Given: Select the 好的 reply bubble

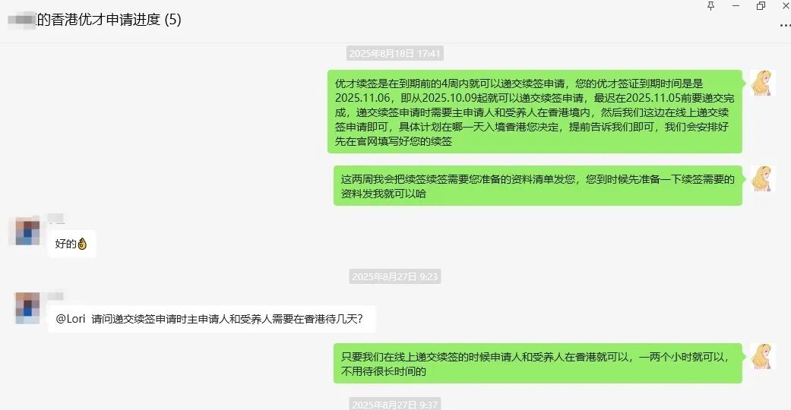Looking at the screenshot, I should [x=71, y=244].
